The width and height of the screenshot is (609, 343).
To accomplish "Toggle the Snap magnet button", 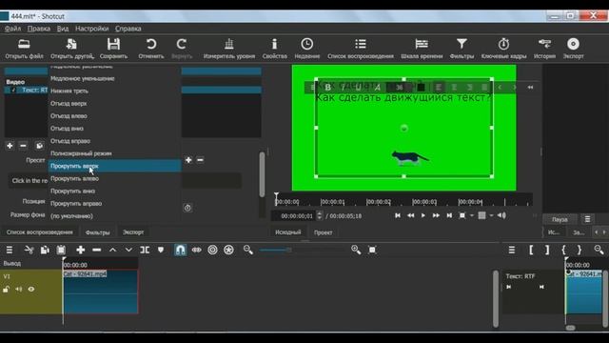I will click(x=180, y=250).
